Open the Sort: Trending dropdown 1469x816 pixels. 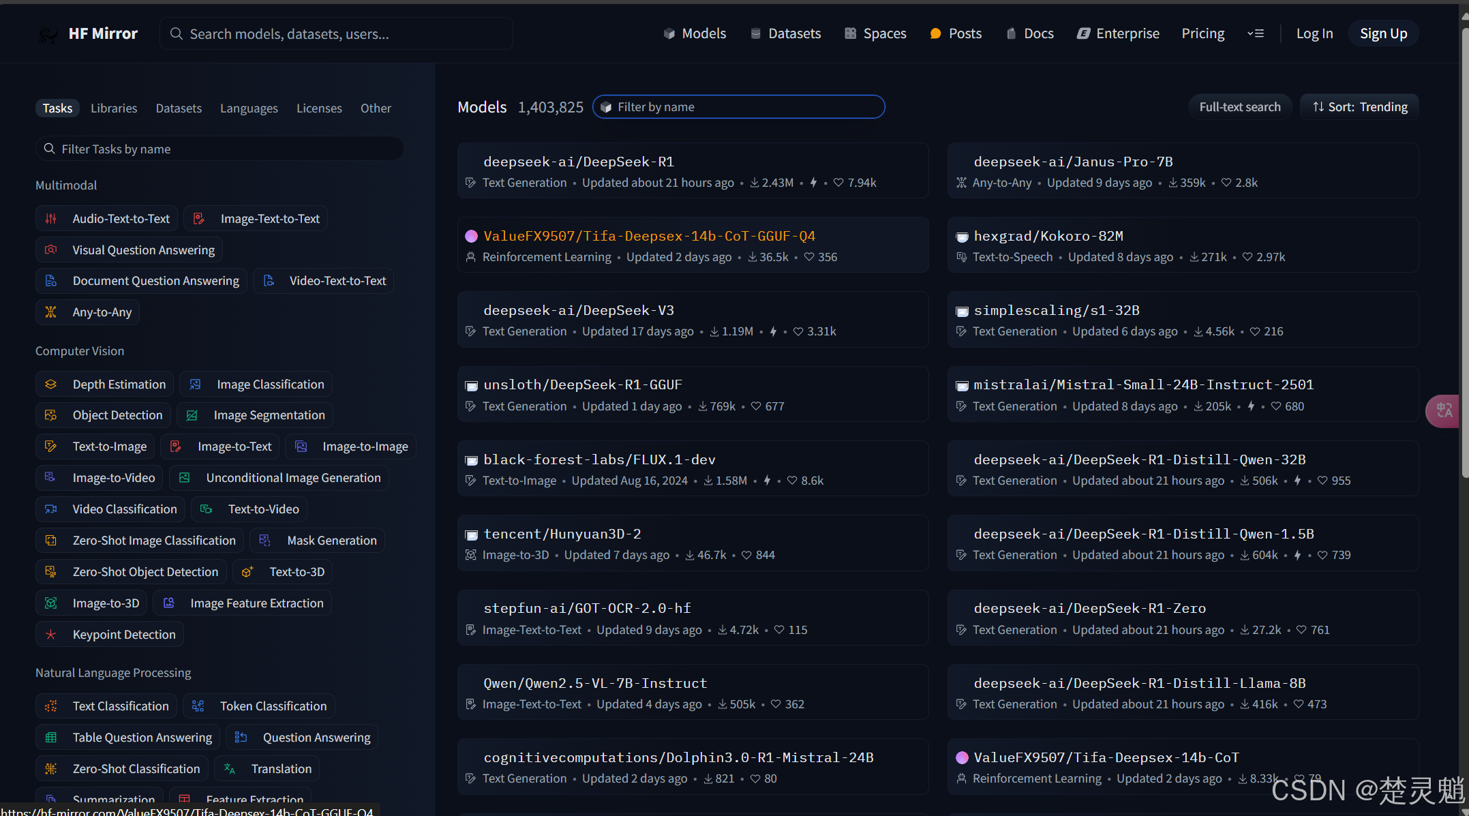pyautogui.click(x=1360, y=107)
